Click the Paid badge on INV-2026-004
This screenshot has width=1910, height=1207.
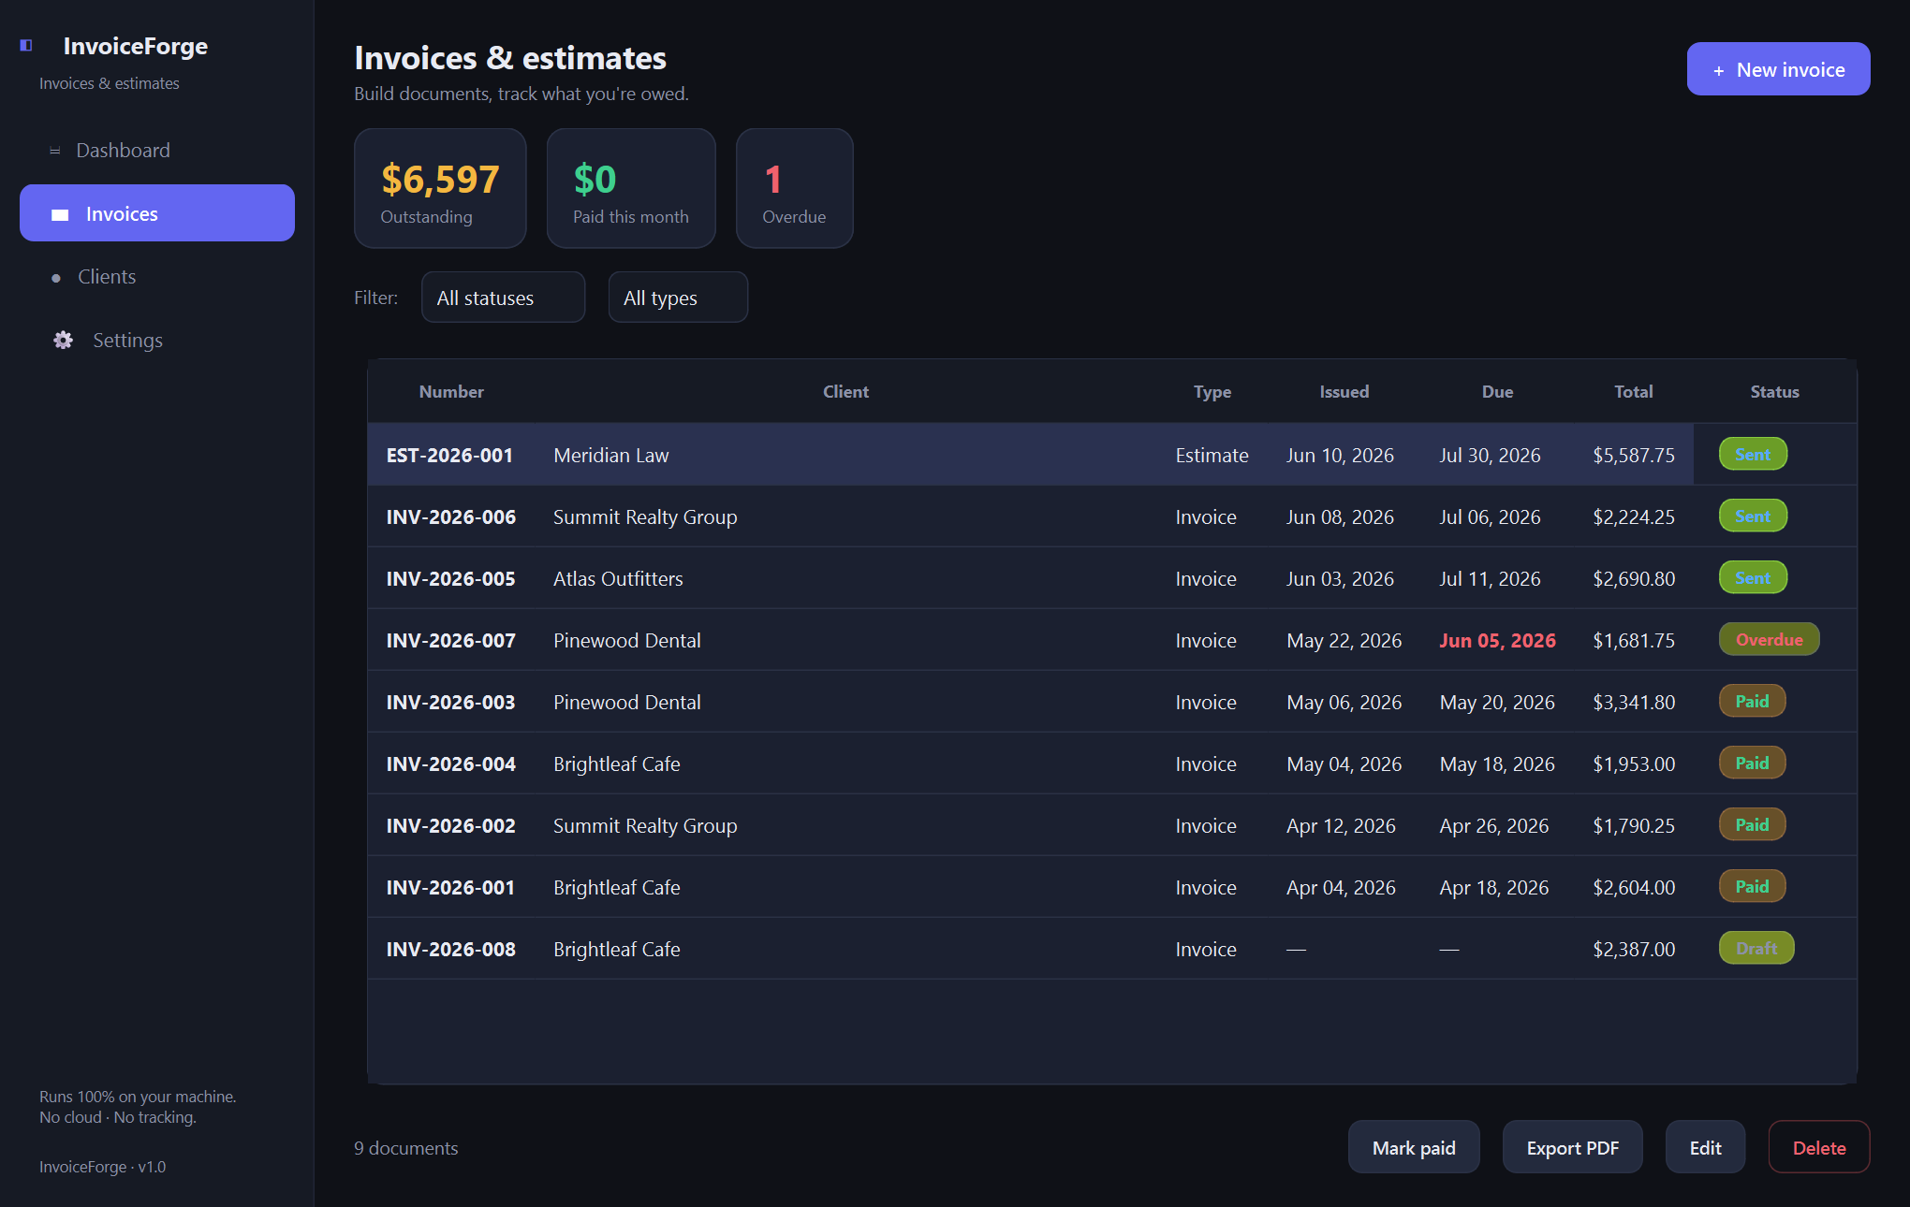[1752, 763]
